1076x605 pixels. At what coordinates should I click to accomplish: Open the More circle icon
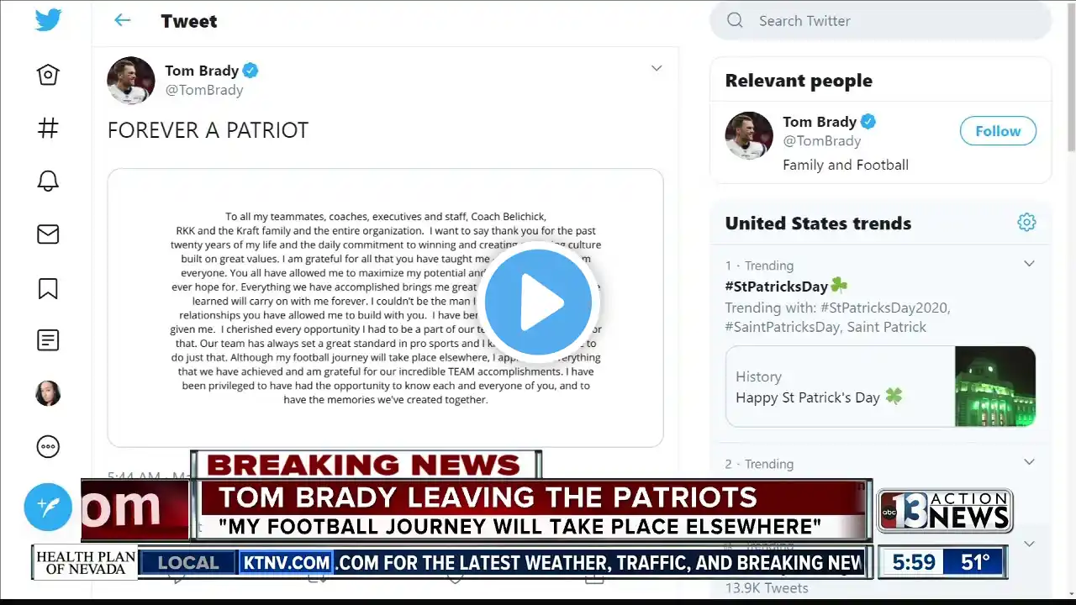(x=48, y=446)
